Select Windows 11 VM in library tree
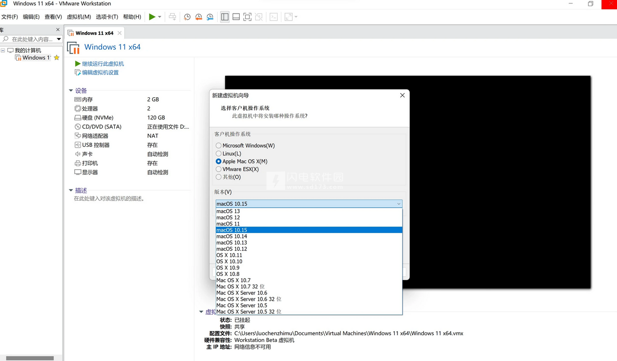The width and height of the screenshot is (617, 361). (32, 58)
